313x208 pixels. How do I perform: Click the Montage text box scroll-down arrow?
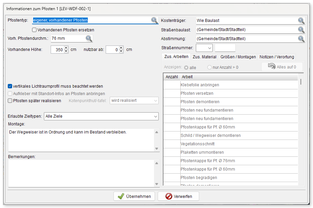click(157, 149)
